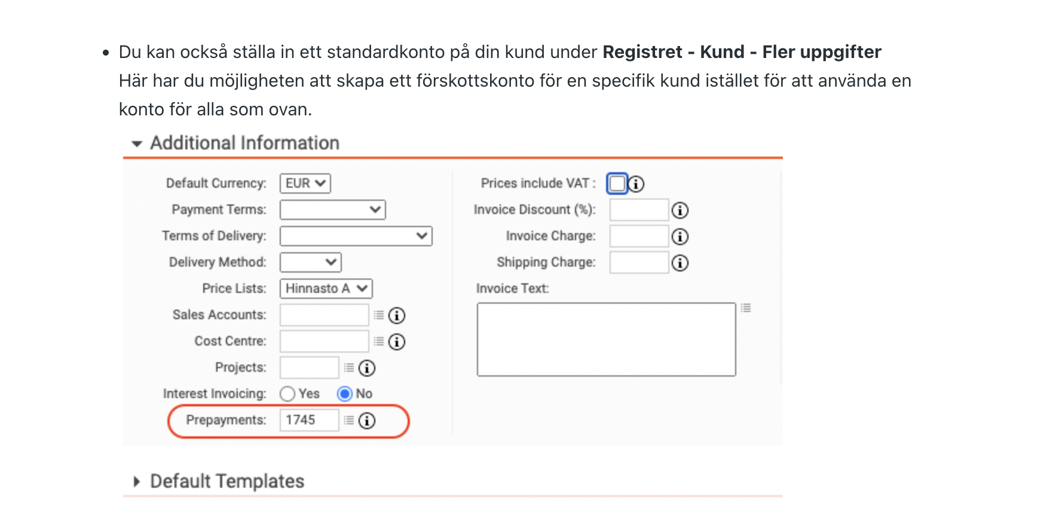
Task: Click info icon next to Prices include VAT
Action: (636, 184)
